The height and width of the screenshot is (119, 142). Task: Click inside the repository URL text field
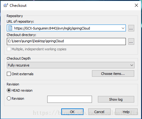click(66, 28)
